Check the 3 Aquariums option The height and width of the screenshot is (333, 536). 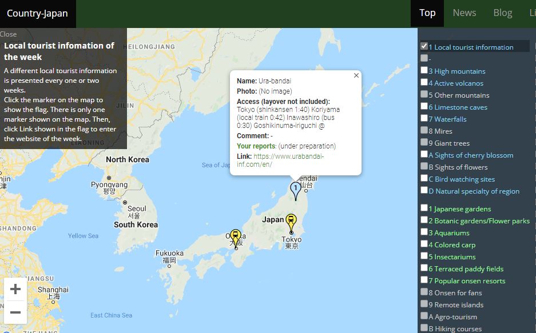click(423, 231)
